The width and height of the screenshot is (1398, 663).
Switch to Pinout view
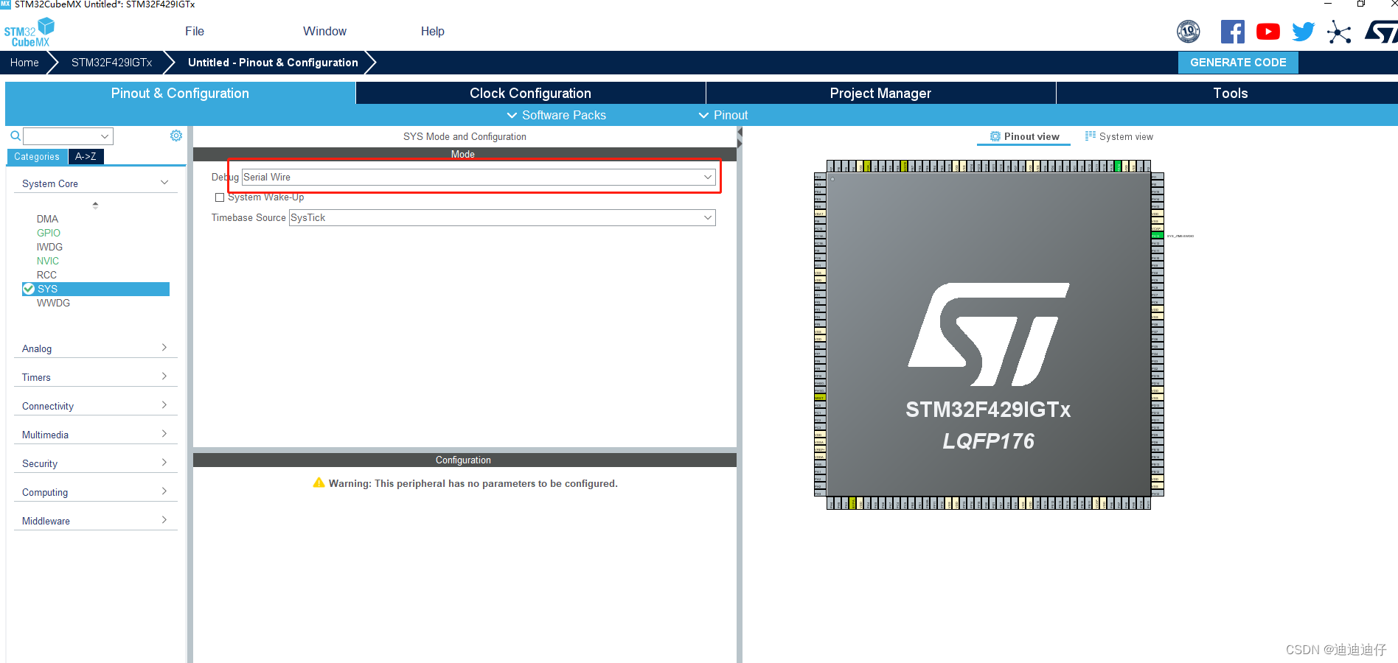[1024, 136]
